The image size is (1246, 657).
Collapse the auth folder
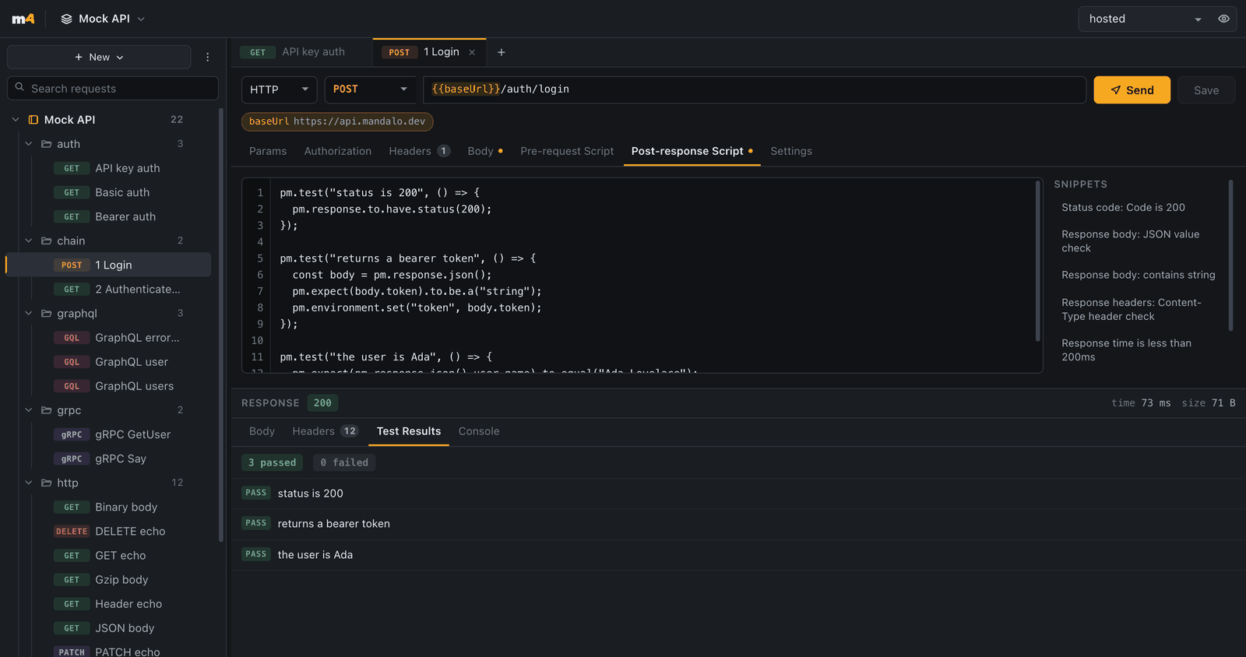click(29, 144)
